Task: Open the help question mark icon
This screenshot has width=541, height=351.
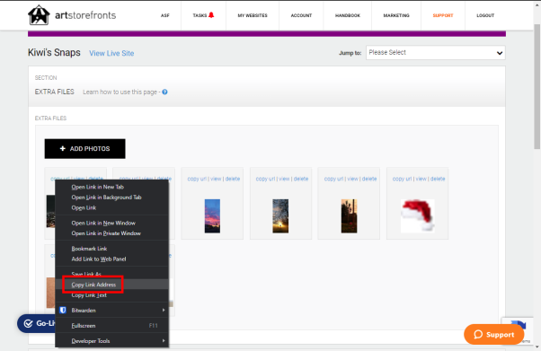Action: (x=165, y=92)
